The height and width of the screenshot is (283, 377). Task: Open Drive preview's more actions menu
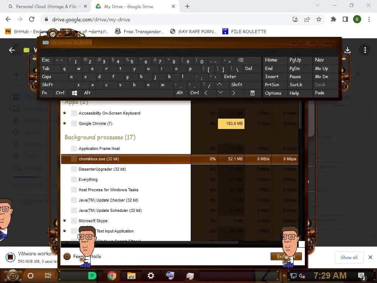click(x=365, y=50)
